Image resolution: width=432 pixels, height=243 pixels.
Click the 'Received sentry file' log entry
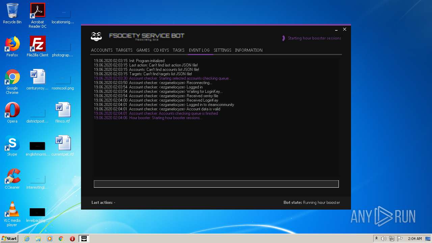(x=156, y=96)
